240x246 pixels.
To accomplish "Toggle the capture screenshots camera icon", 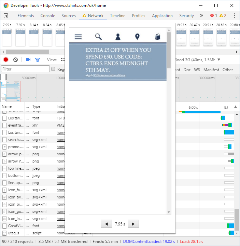I will [x=28, y=60].
